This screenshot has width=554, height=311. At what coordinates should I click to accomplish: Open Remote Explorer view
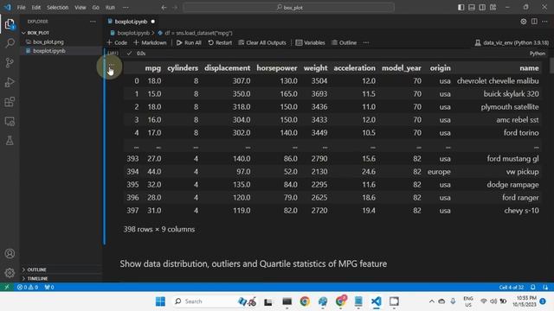tap(10, 121)
